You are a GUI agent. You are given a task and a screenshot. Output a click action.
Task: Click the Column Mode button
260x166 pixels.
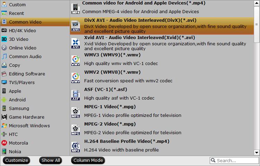(88, 160)
